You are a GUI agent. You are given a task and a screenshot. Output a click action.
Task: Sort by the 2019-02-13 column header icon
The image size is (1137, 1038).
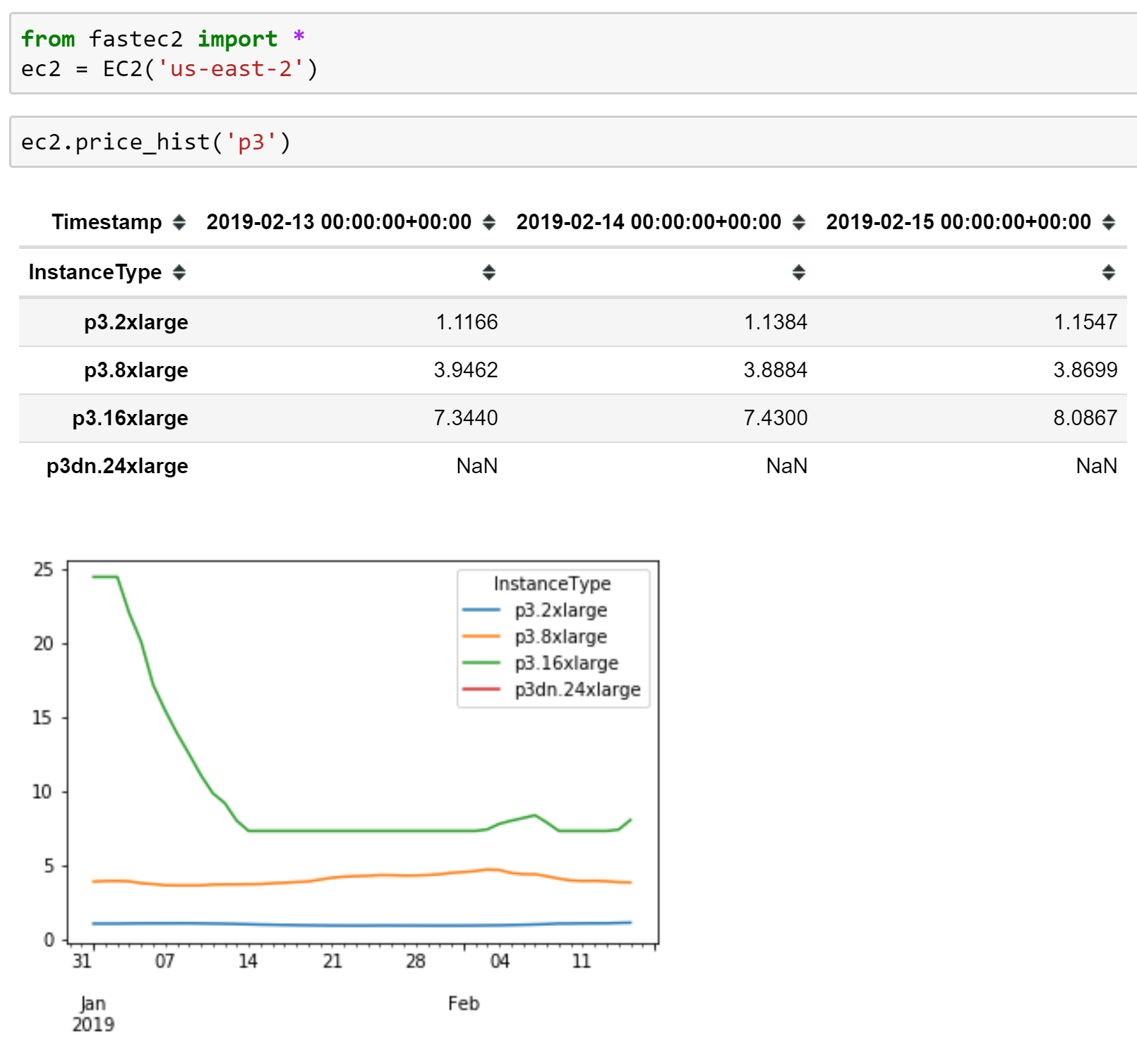(x=488, y=222)
